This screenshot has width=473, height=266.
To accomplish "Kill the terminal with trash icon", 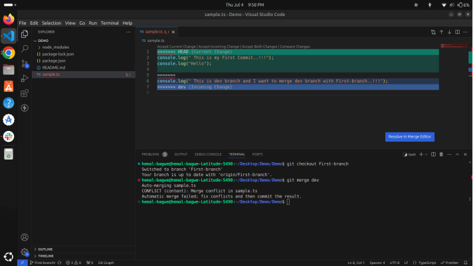I will (441, 154).
